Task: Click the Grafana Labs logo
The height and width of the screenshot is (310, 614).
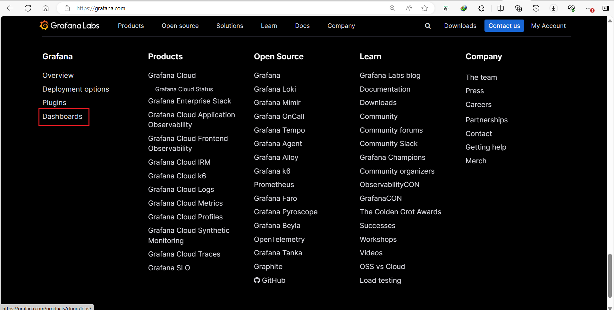Action: [x=69, y=26]
